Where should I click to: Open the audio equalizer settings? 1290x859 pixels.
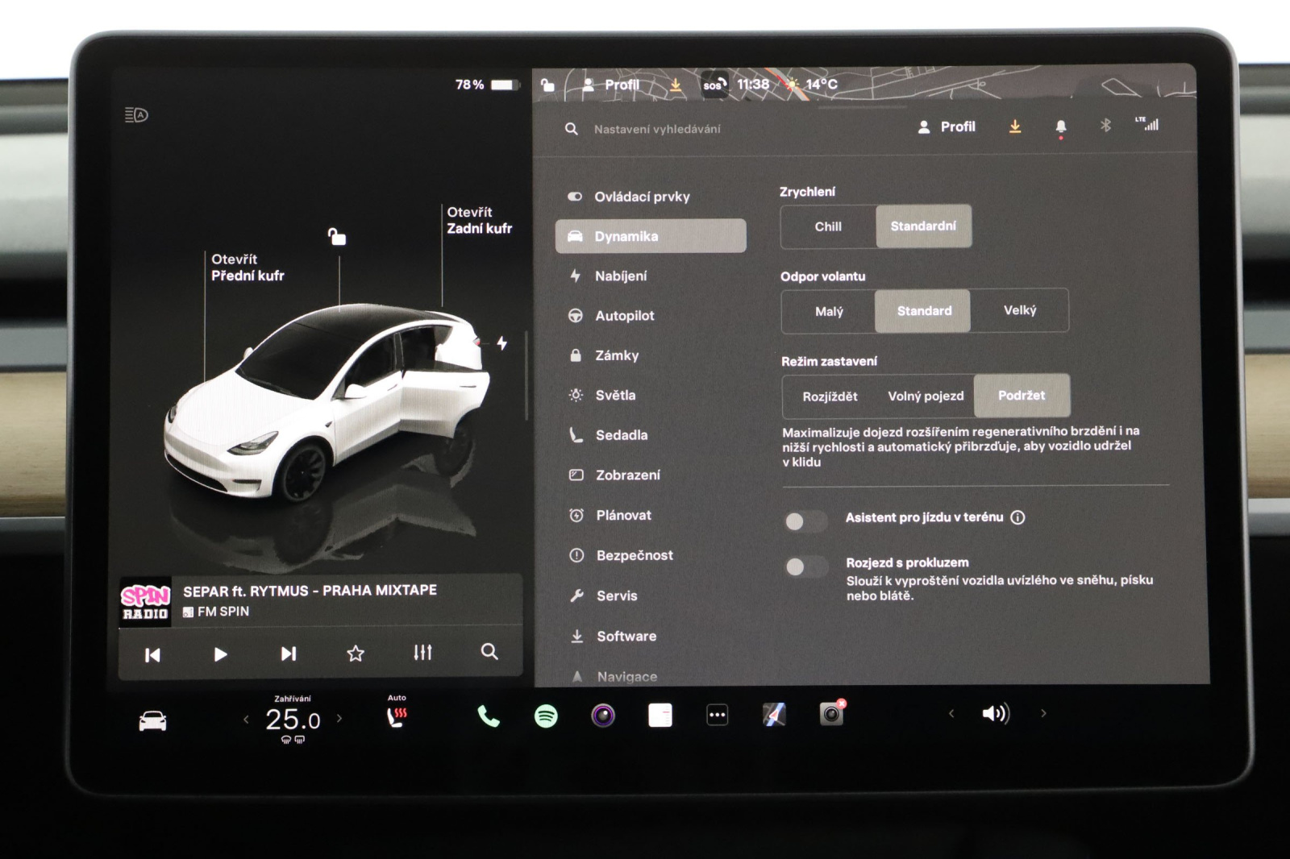[422, 653]
